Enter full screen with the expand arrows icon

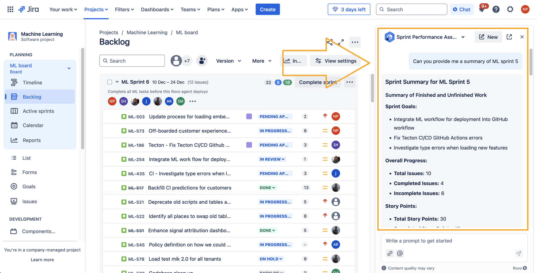click(x=341, y=42)
